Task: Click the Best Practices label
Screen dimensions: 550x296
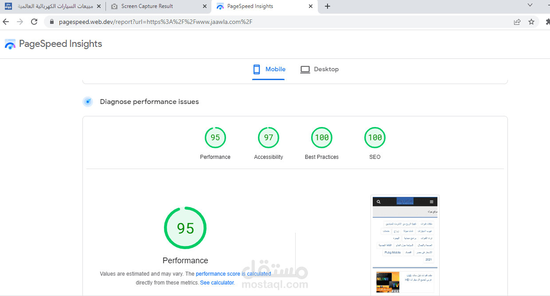Action: pos(322,157)
